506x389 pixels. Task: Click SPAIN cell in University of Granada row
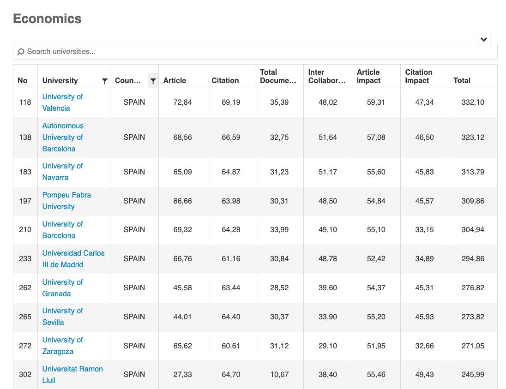[x=134, y=288]
